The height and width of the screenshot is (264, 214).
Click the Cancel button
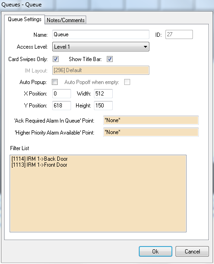click(x=192, y=251)
